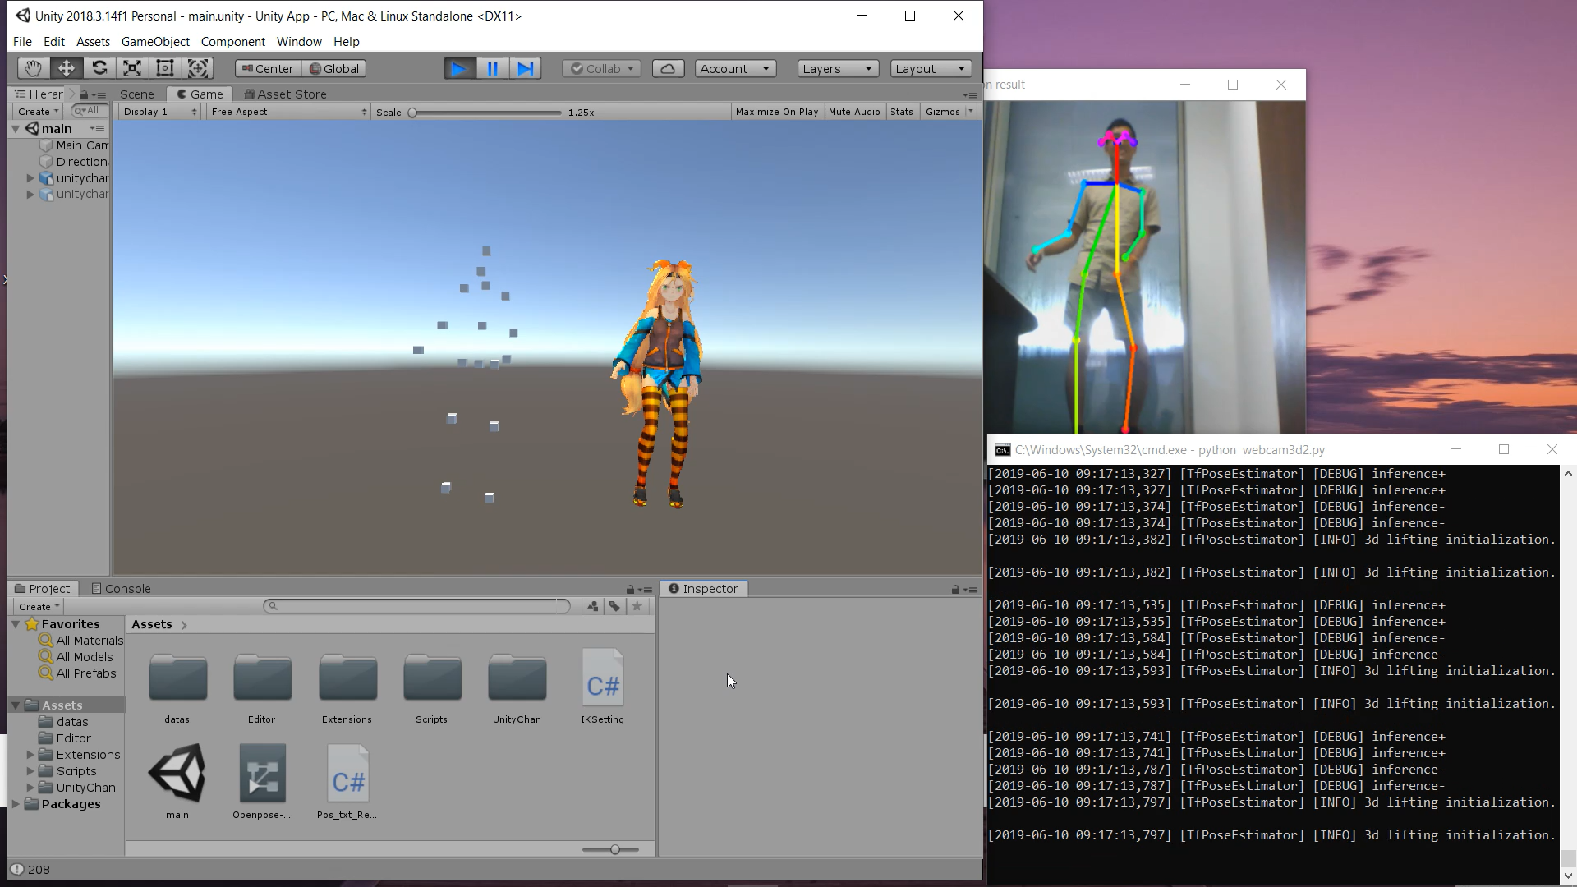Select the Move tool
This screenshot has height=887, width=1577.
point(66,69)
